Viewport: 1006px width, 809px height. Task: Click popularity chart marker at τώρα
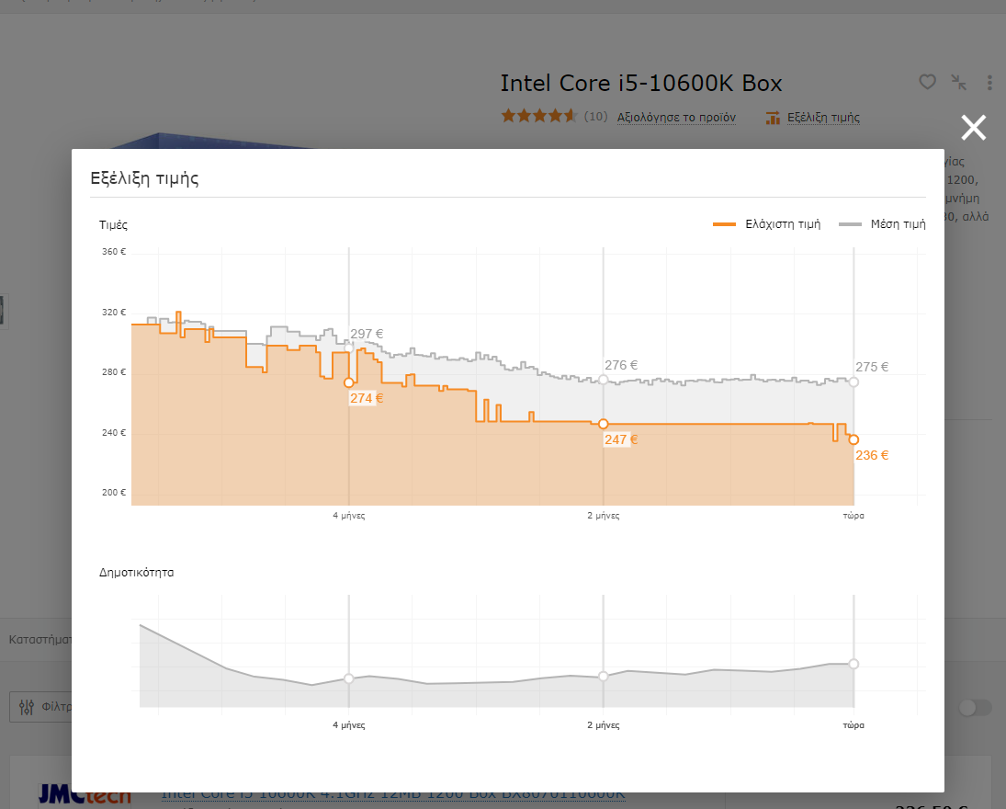[x=853, y=664]
